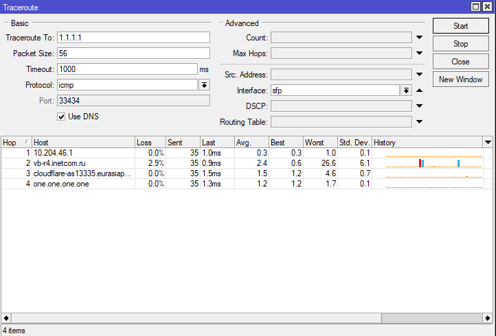Click the Timeout field

[x=128, y=69]
